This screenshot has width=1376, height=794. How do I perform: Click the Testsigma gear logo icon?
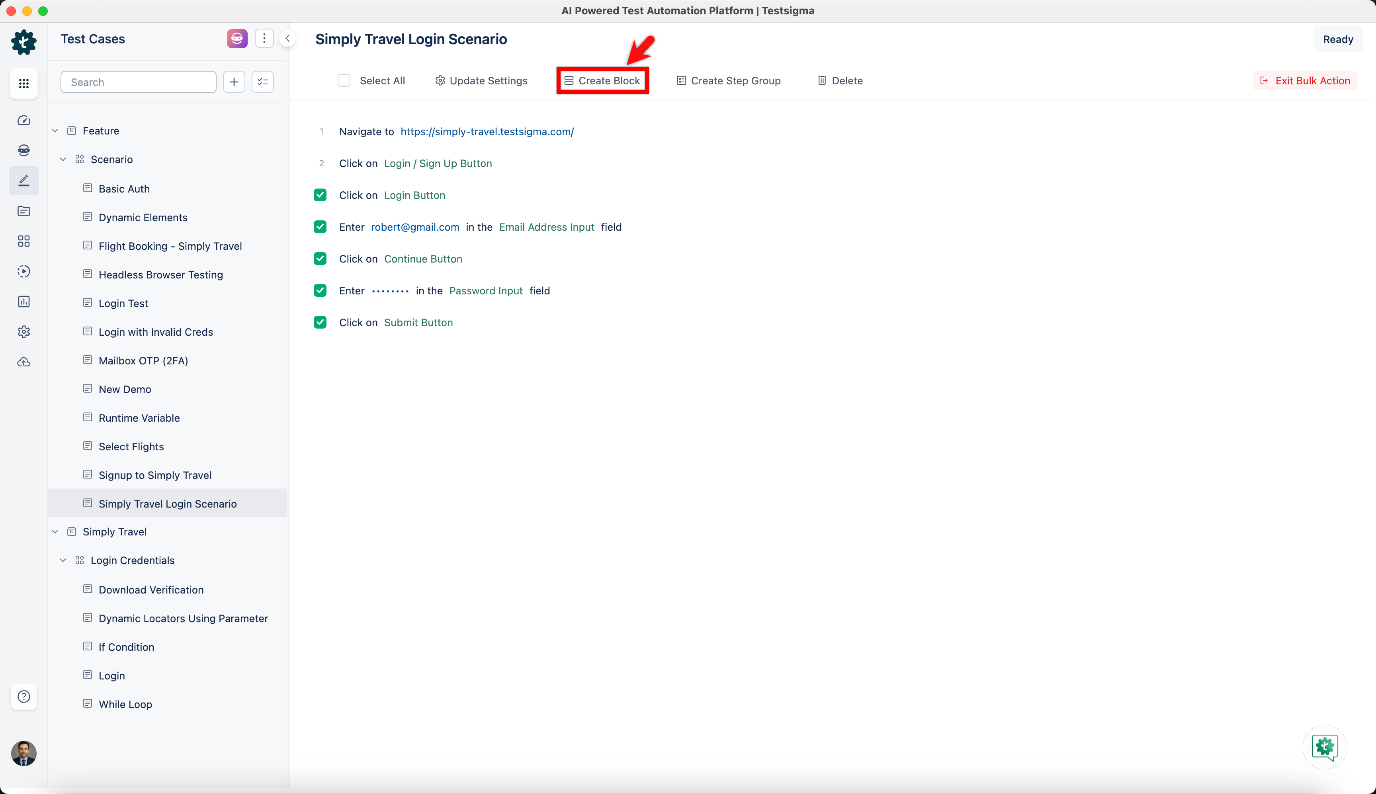(x=23, y=42)
